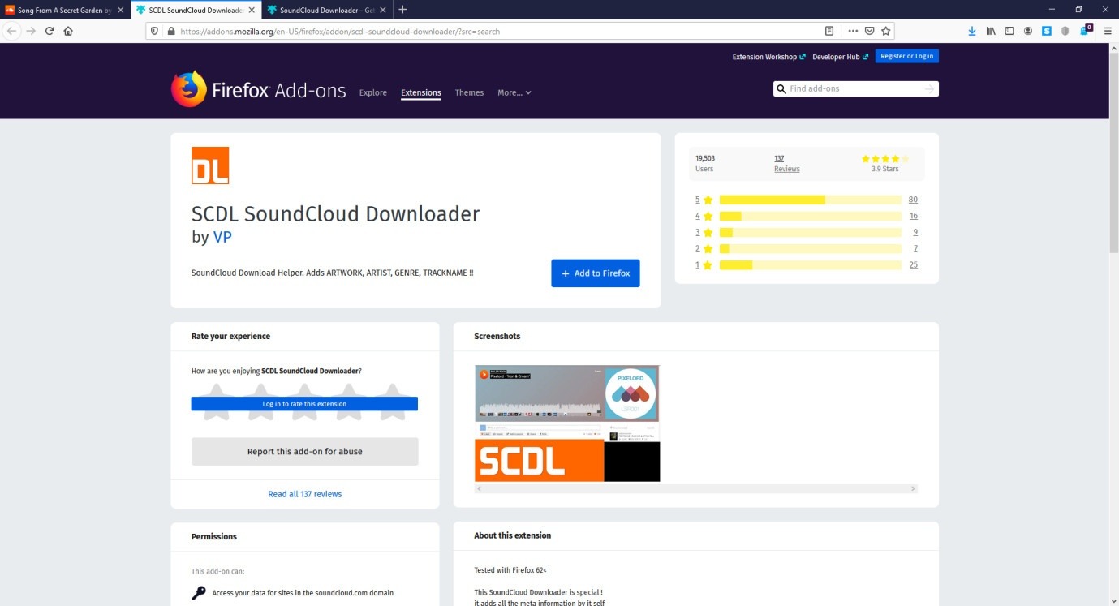Open page actions three-dot menu
Image resolution: width=1119 pixels, height=606 pixels.
[x=853, y=31]
